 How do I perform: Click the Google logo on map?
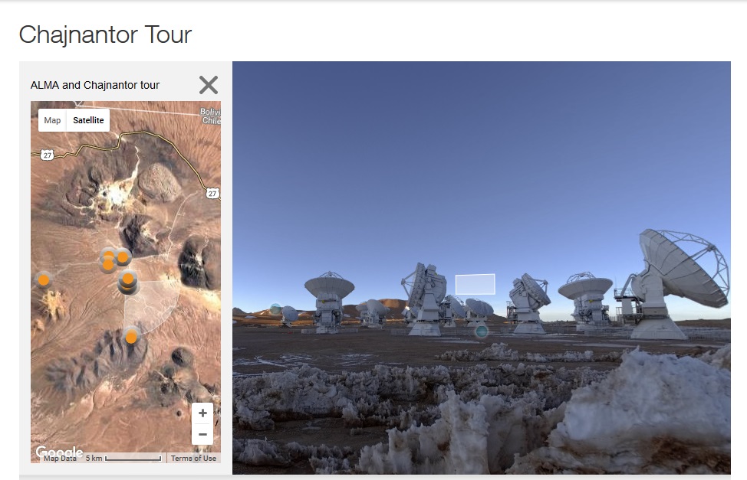pyautogui.click(x=59, y=452)
